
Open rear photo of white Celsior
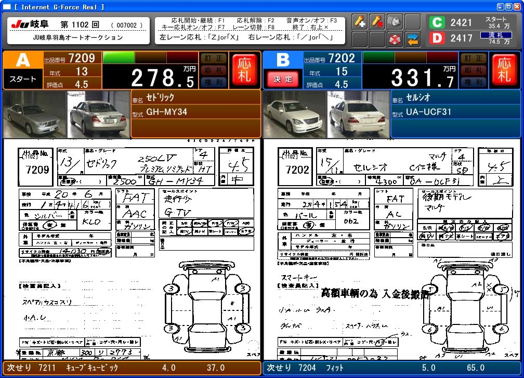[358, 114]
